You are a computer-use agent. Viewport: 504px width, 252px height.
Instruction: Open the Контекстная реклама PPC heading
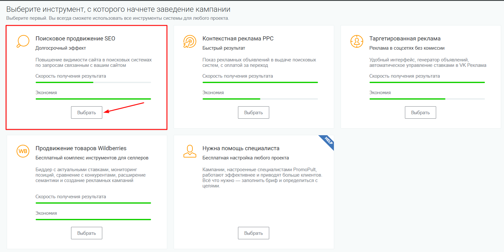click(x=238, y=38)
